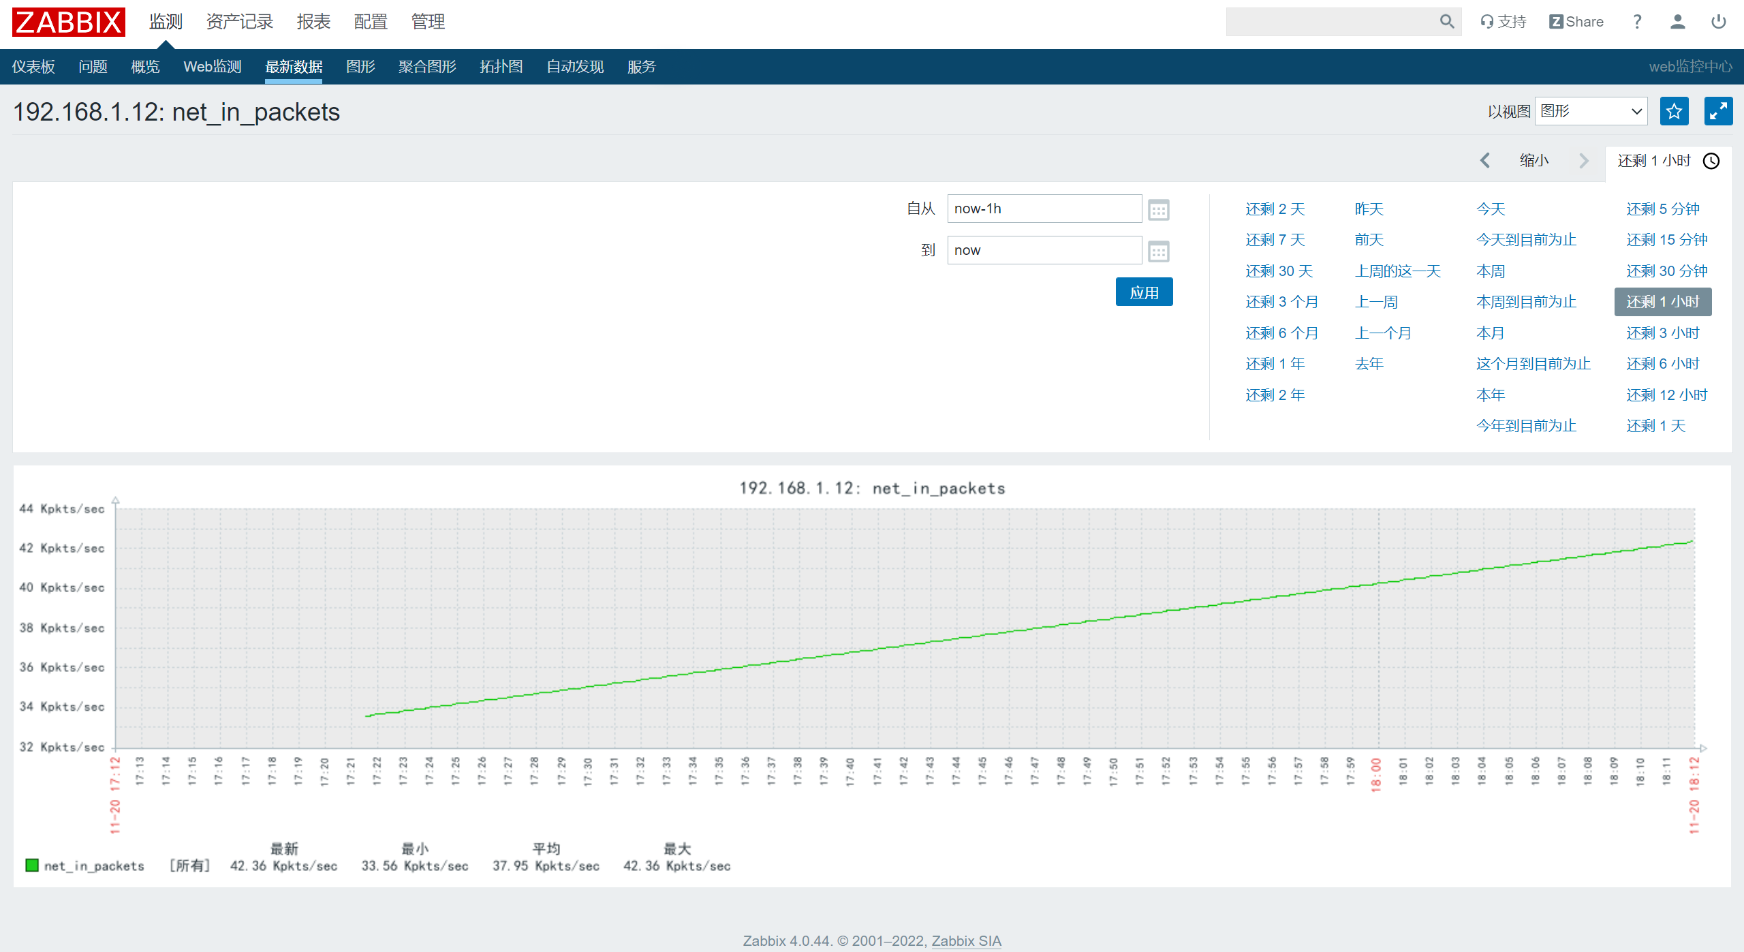Open the help question mark icon

[1637, 22]
